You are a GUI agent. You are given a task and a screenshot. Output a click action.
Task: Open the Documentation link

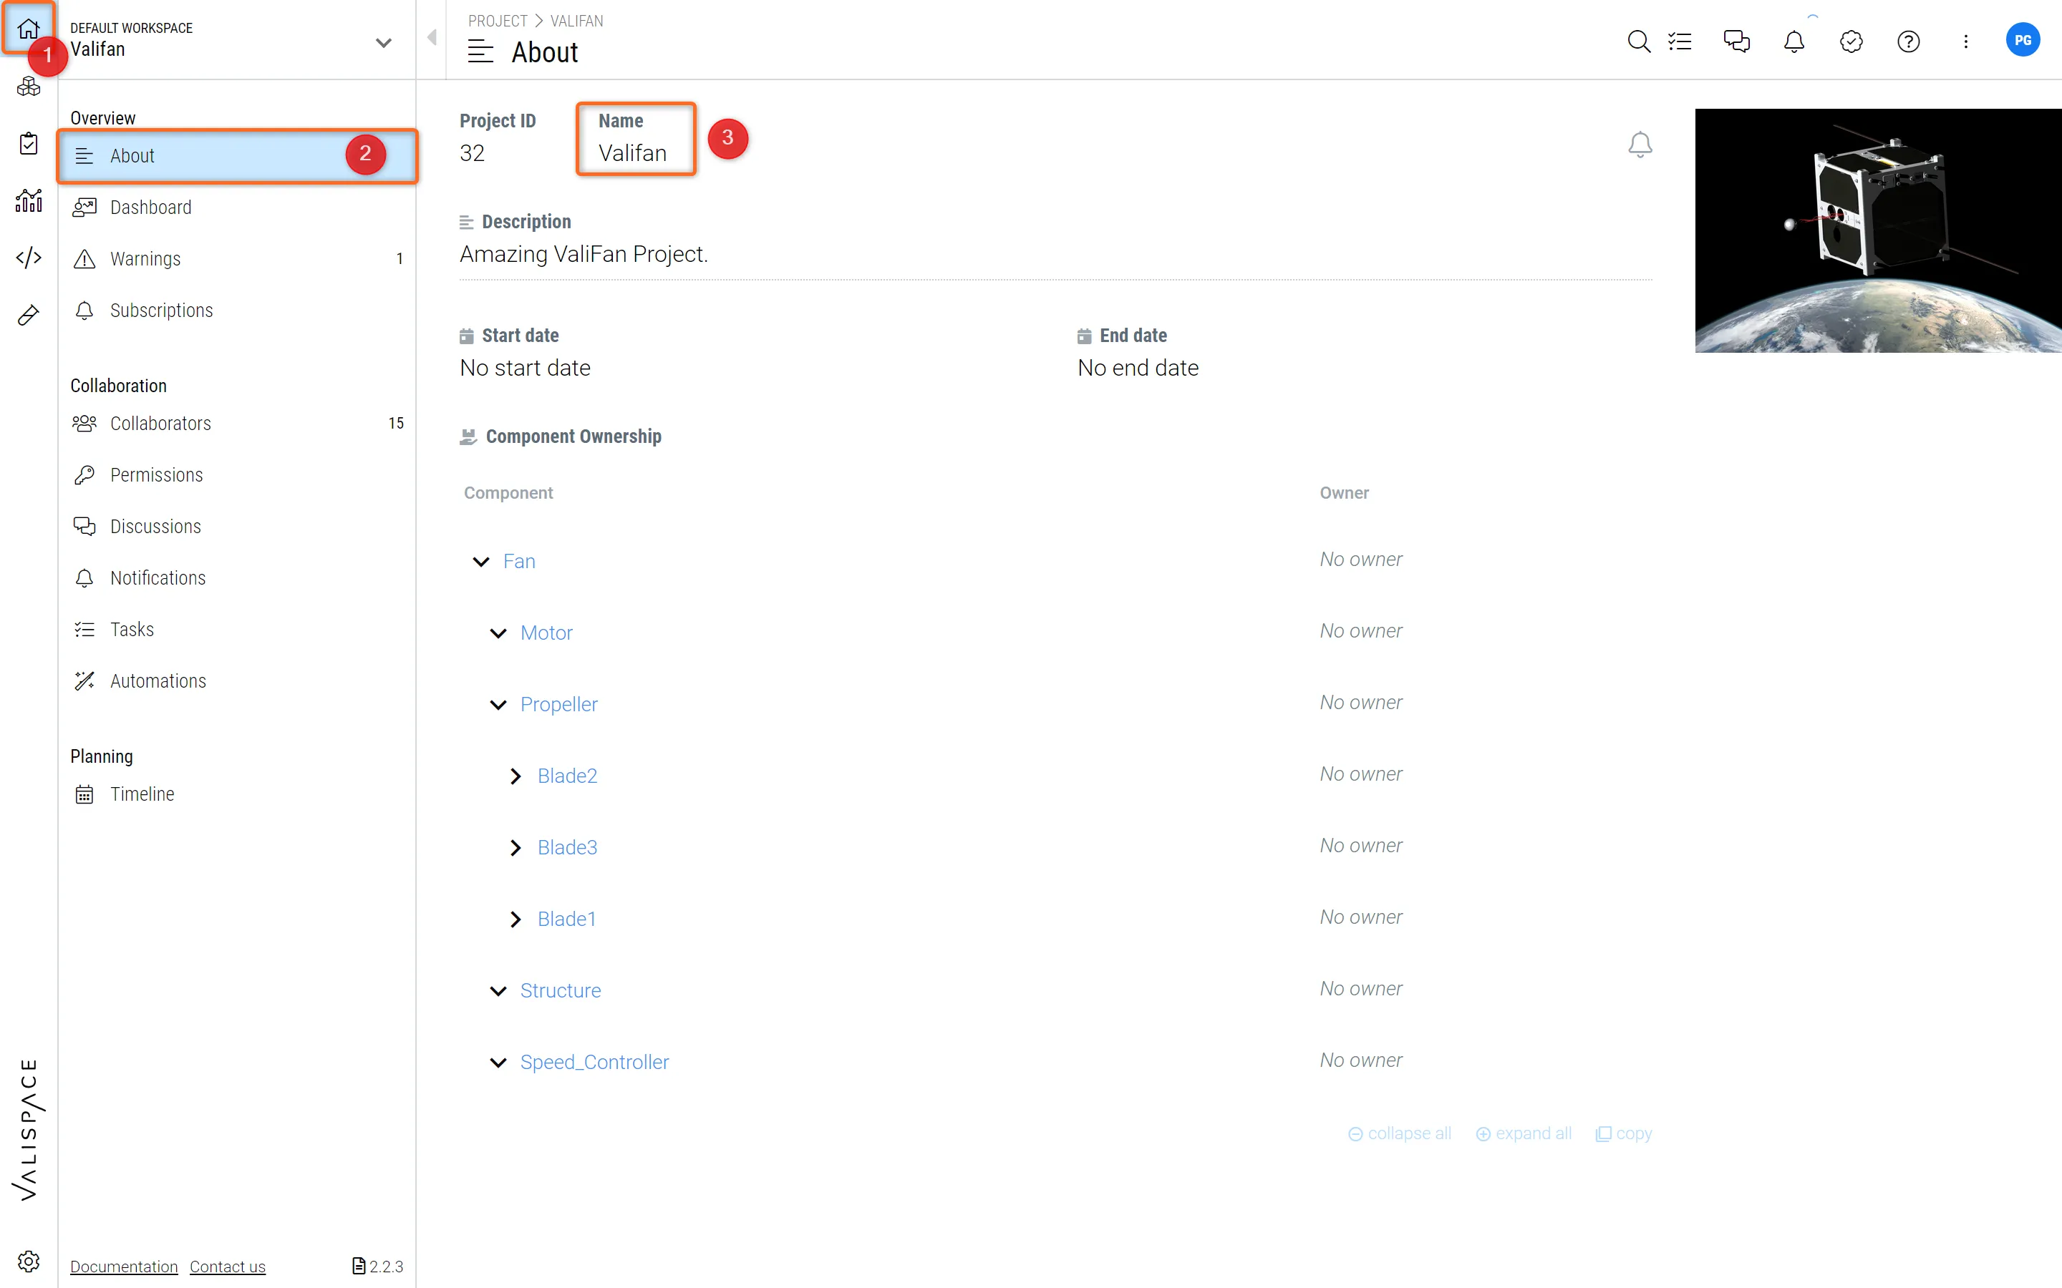(x=124, y=1267)
